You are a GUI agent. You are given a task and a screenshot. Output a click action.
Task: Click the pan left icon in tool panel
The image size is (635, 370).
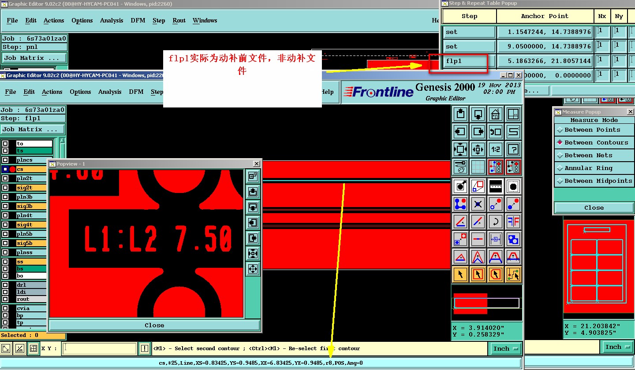point(460,132)
